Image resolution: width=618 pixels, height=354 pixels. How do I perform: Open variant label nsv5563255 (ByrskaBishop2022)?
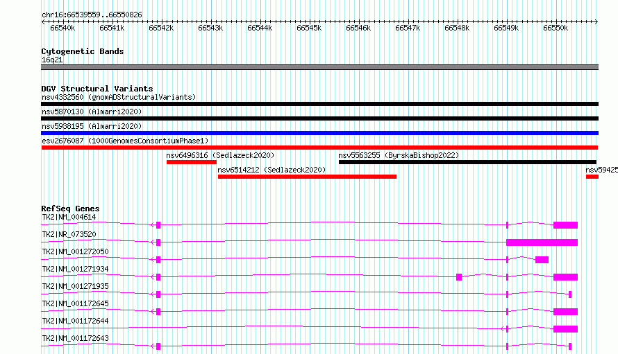[399, 155]
